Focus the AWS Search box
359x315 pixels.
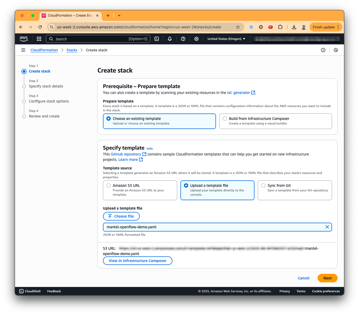(x=98, y=39)
